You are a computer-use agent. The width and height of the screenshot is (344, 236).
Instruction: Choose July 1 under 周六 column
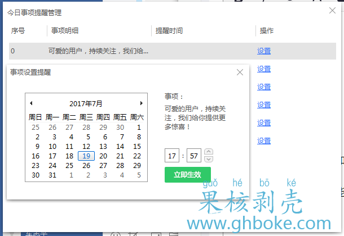point(139,128)
